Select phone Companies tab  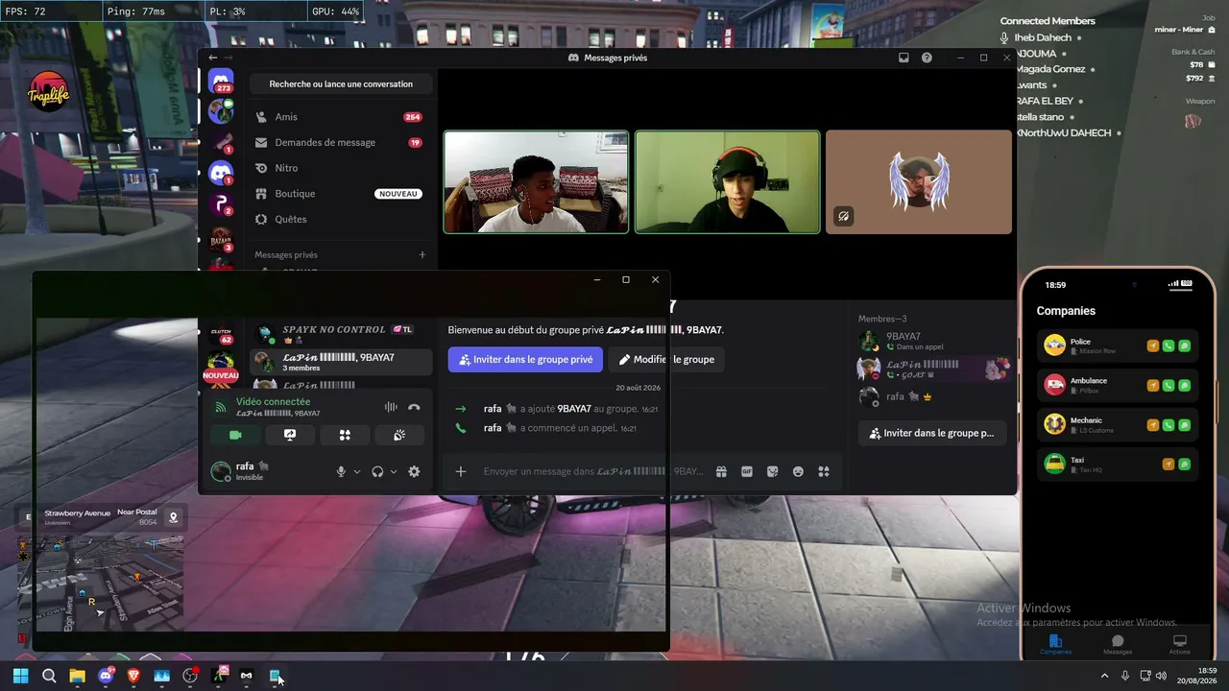[1056, 645]
